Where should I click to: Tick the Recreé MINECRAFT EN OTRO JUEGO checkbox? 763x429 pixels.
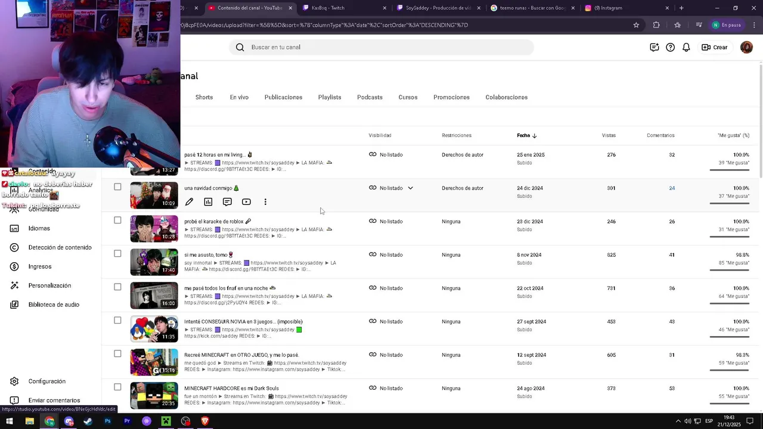pos(117,354)
